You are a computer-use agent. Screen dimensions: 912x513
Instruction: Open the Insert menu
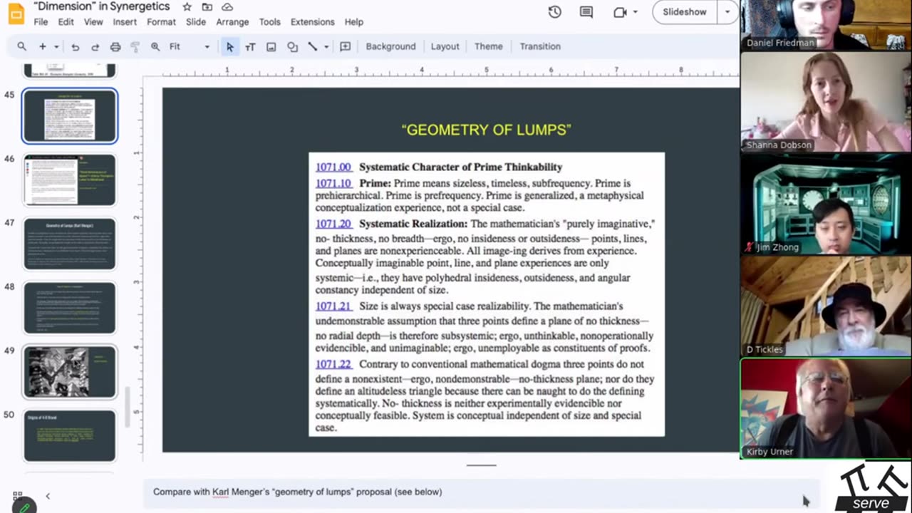(x=125, y=22)
